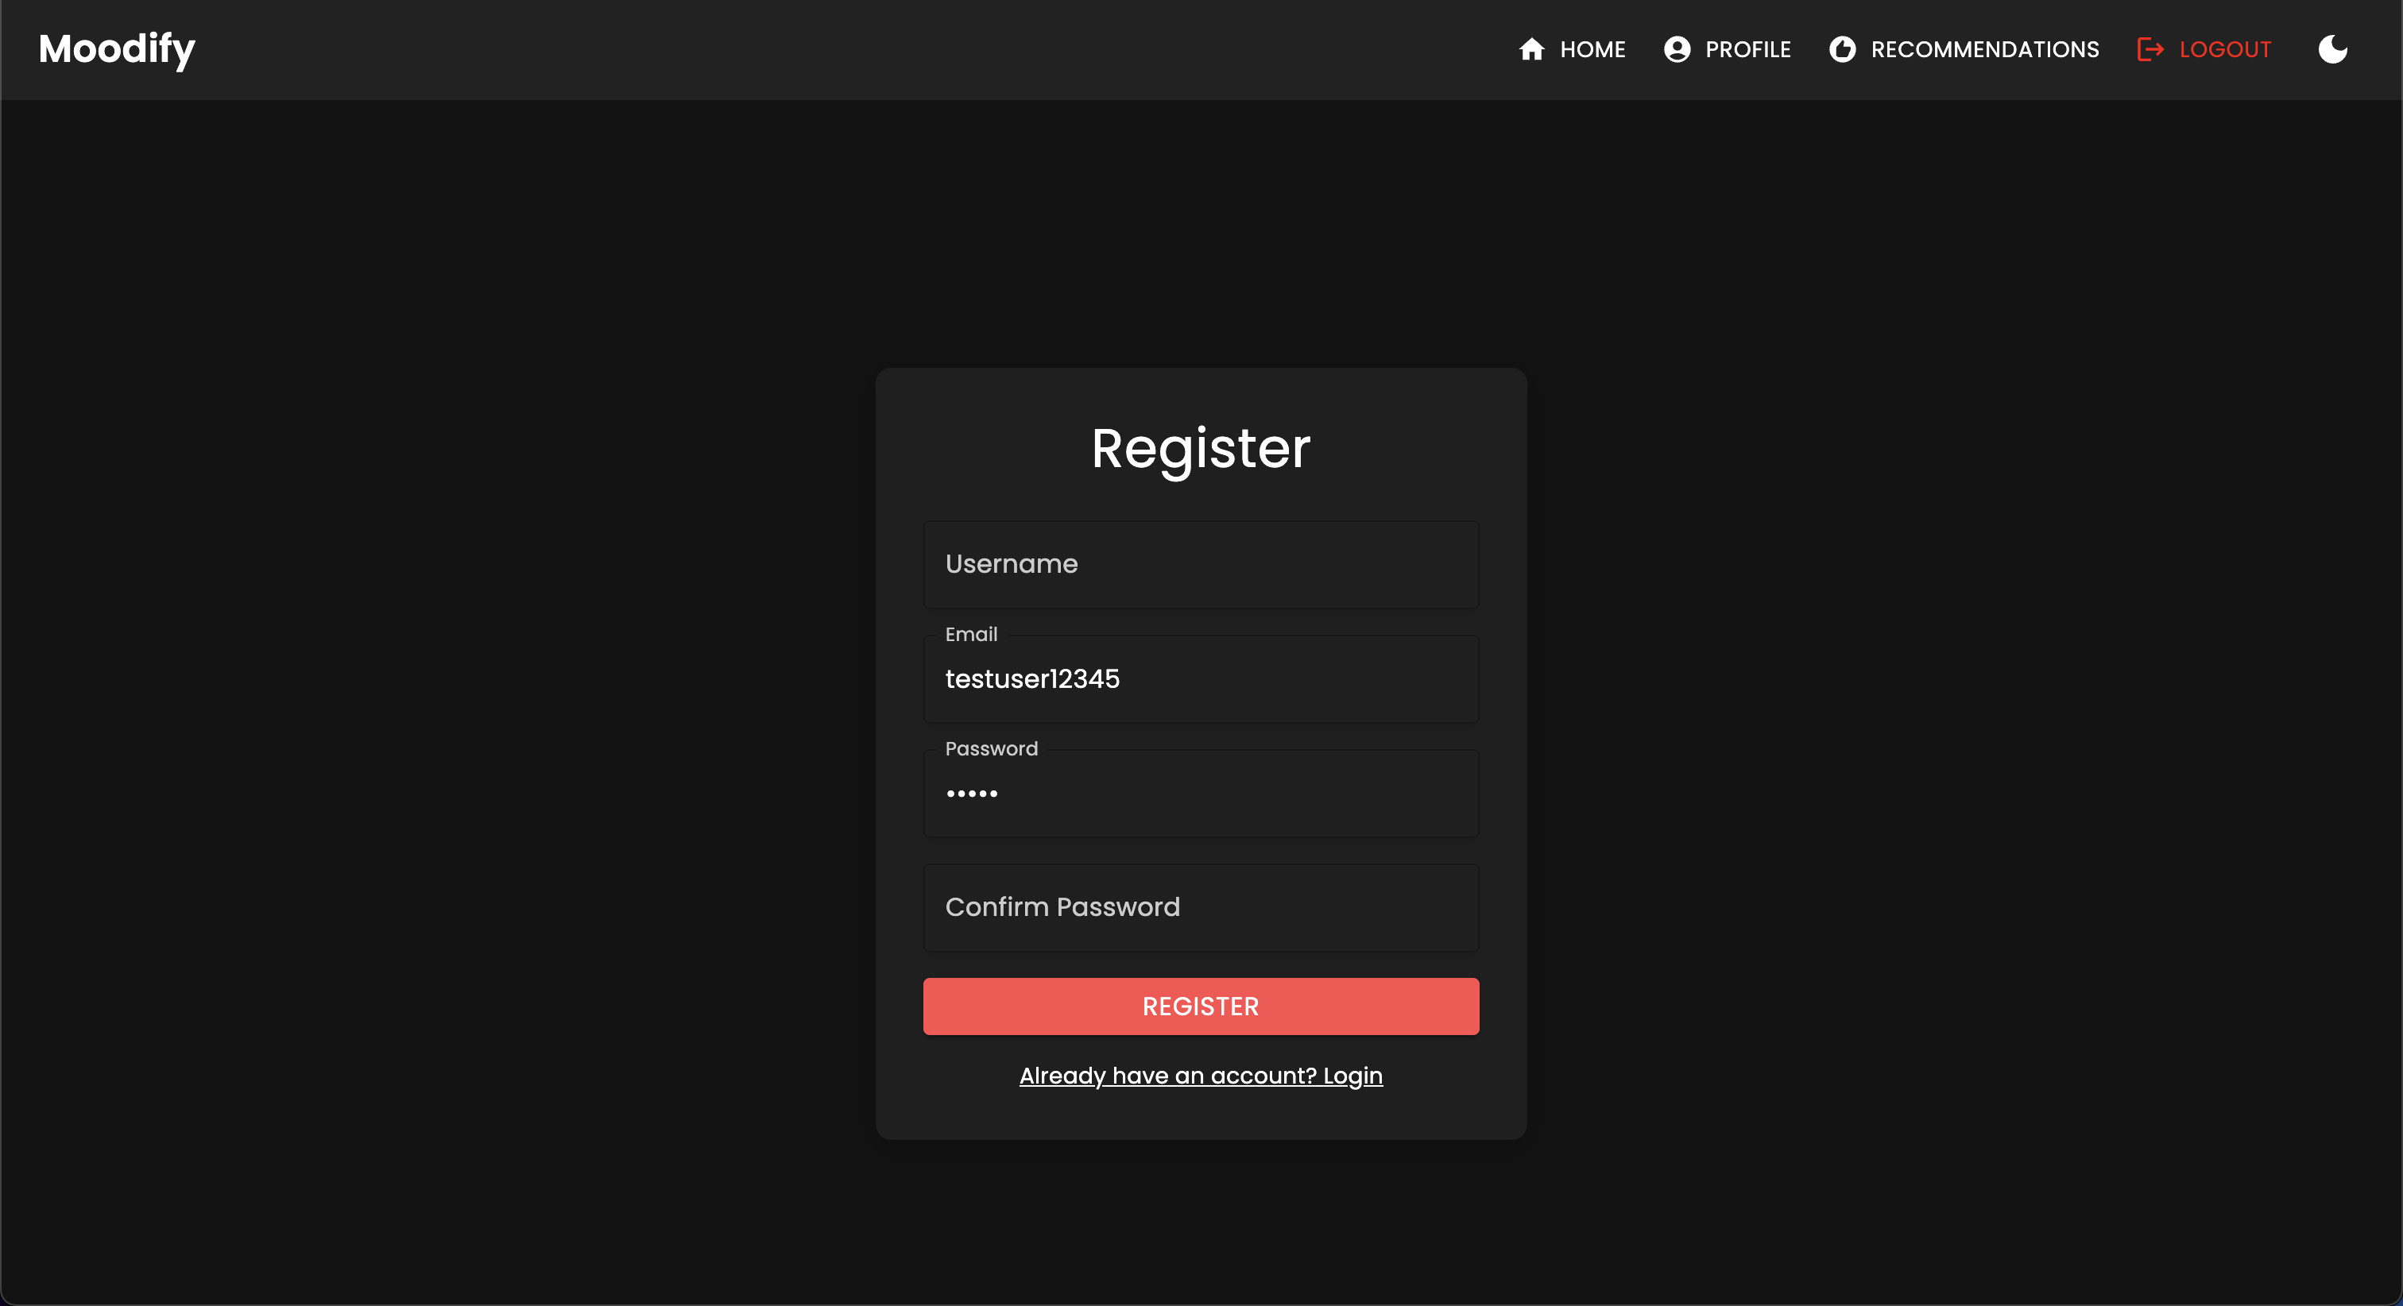The width and height of the screenshot is (2403, 1306).
Task: Toggle dark mode with the moon icon
Action: (x=2332, y=49)
